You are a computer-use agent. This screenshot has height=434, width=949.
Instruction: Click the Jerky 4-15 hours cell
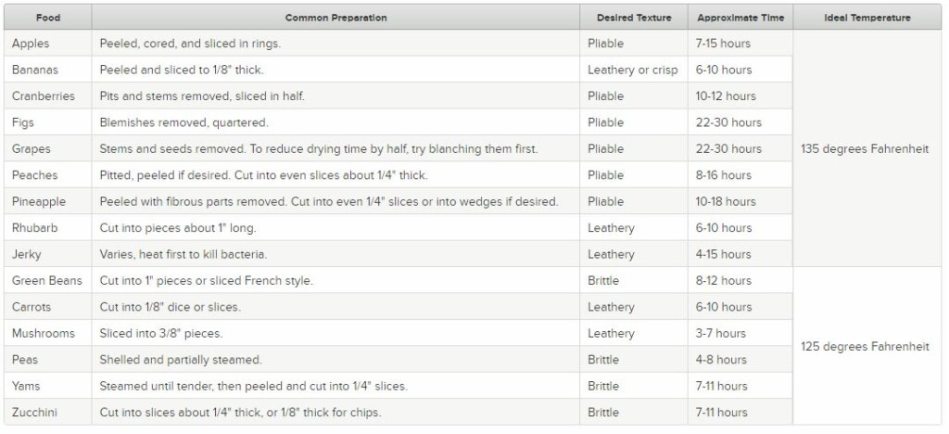(x=723, y=254)
